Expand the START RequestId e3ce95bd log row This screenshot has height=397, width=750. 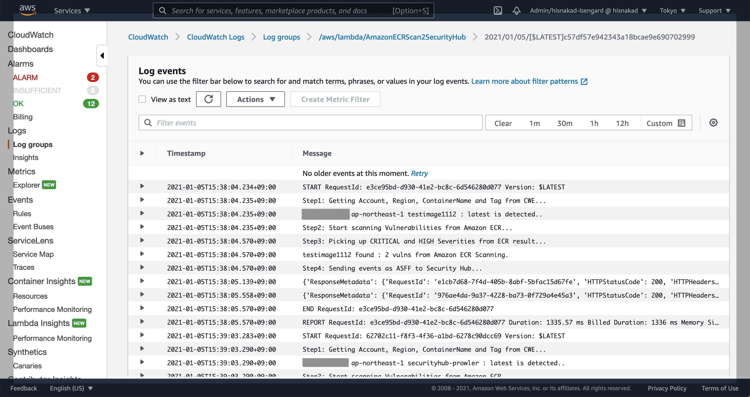pos(142,186)
